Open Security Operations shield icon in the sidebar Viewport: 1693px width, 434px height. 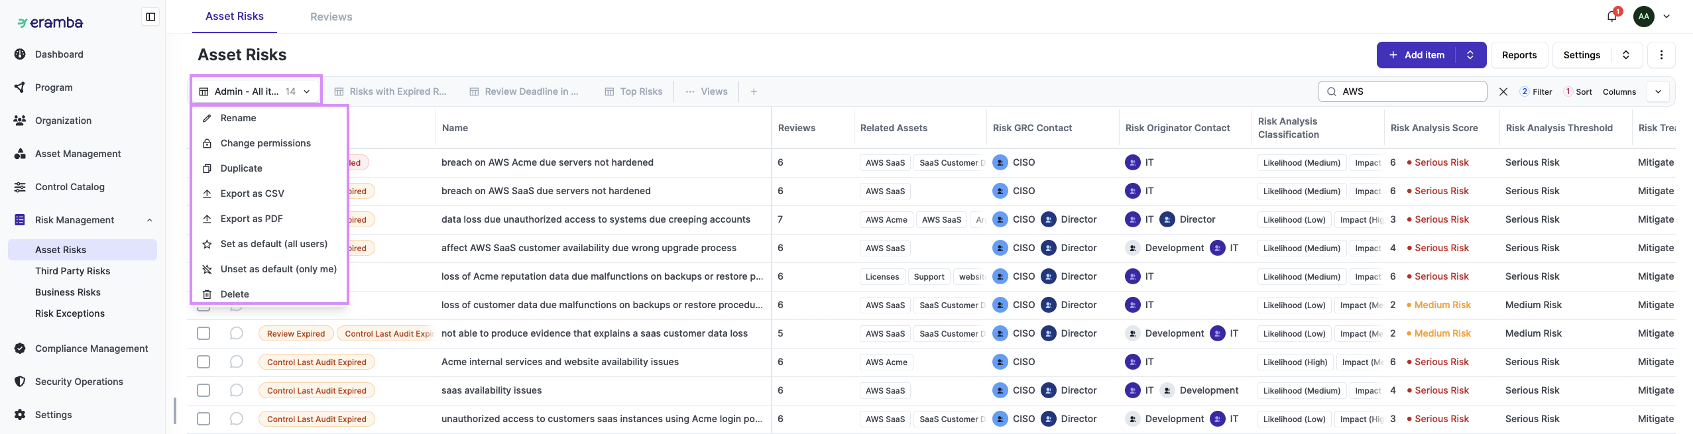pyautogui.click(x=20, y=382)
